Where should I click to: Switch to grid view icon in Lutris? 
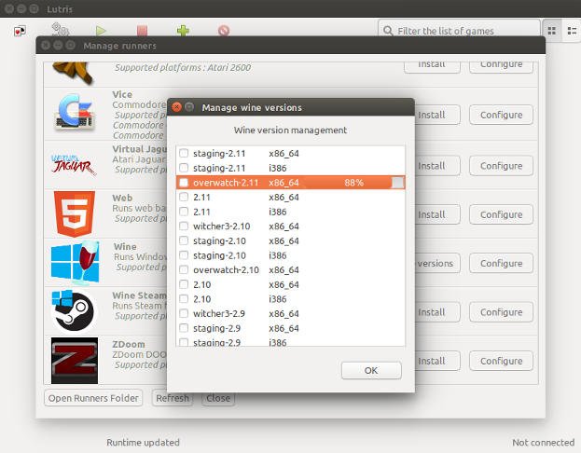point(552,31)
